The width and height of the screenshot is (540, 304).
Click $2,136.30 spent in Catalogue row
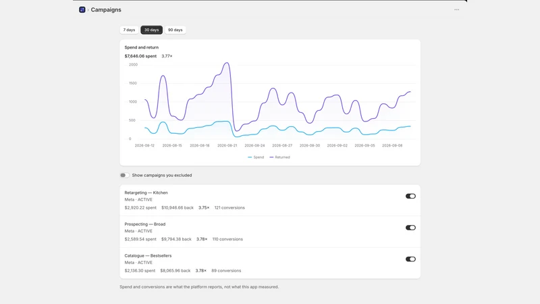(140, 271)
